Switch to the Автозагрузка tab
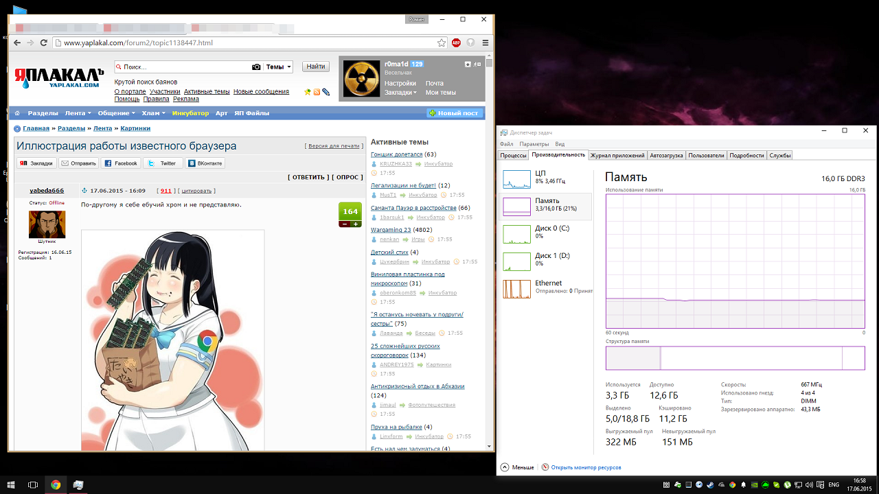The height and width of the screenshot is (494, 879). click(x=667, y=156)
